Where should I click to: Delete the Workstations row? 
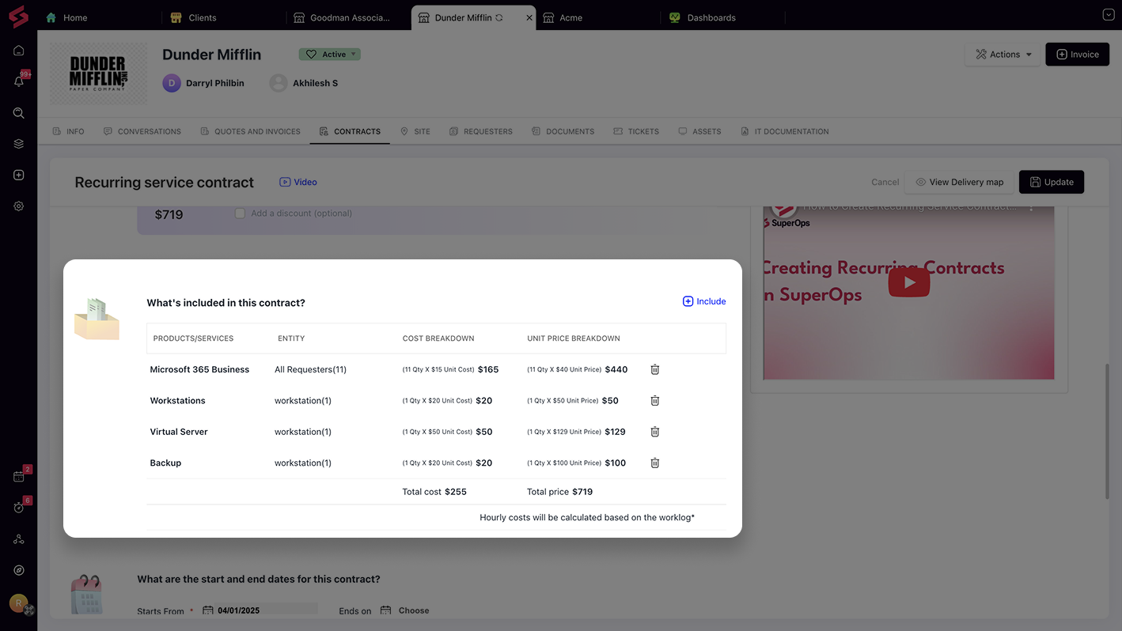(x=655, y=400)
